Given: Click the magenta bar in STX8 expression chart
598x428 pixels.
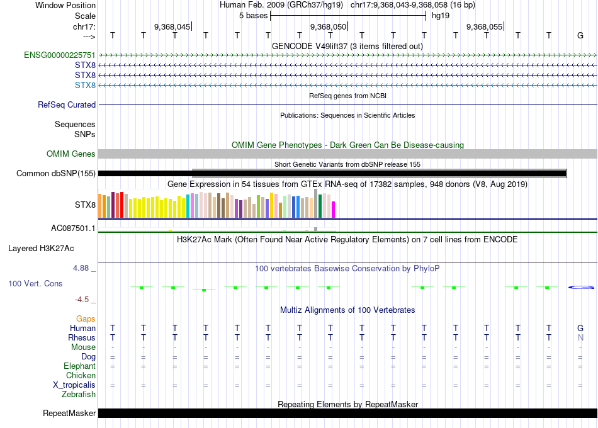Looking at the screenshot, I should click(x=334, y=210).
